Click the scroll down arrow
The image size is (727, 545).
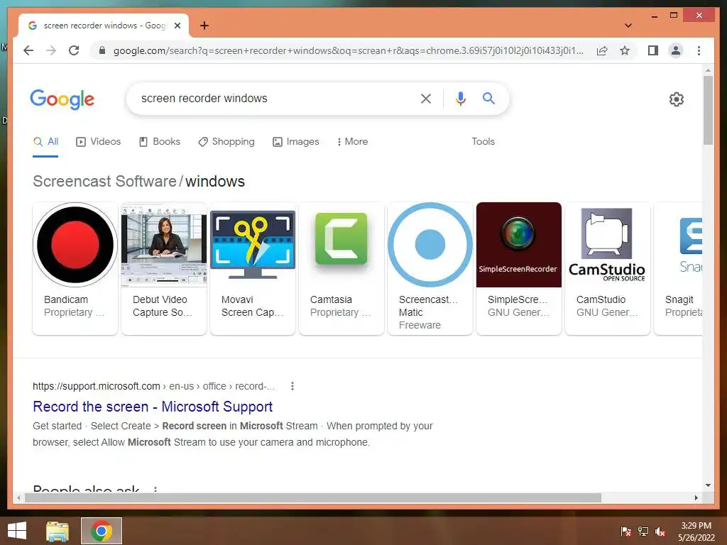point(708,485)
